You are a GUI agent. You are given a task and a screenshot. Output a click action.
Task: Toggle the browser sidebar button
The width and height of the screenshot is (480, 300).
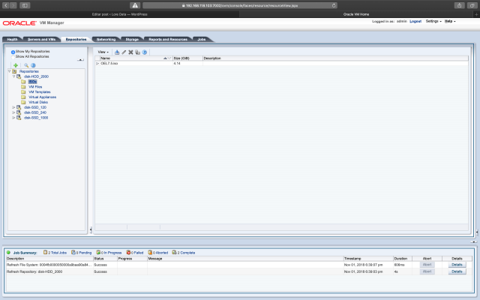(x=25, y=5)
